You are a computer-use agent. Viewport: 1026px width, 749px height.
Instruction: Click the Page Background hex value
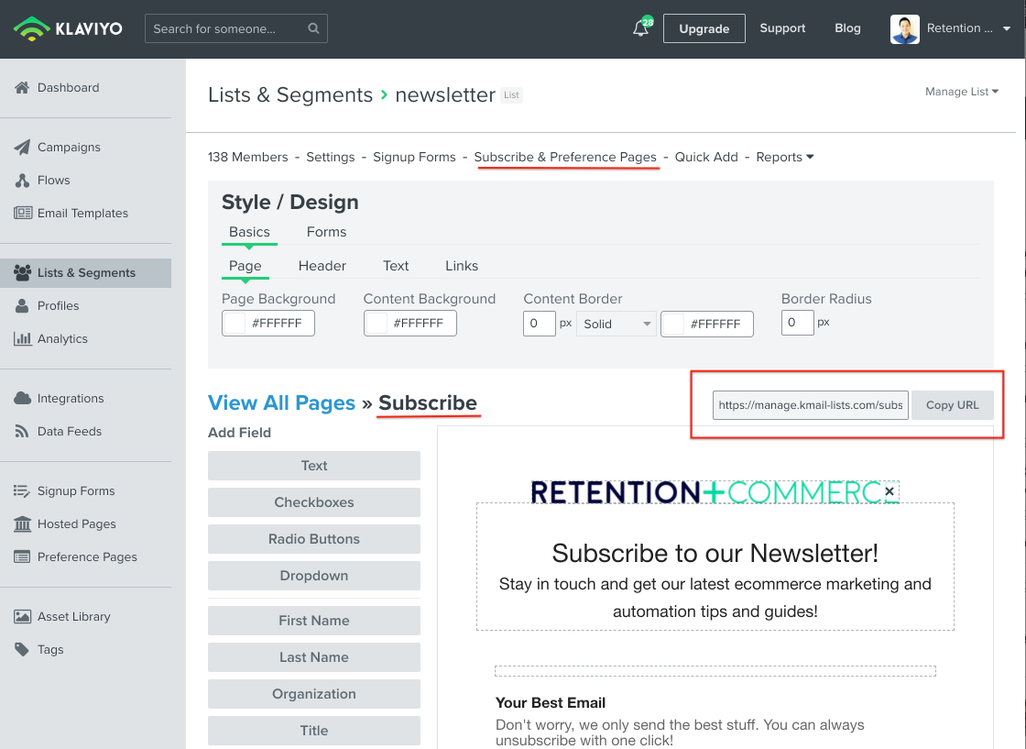coord(277,324)
